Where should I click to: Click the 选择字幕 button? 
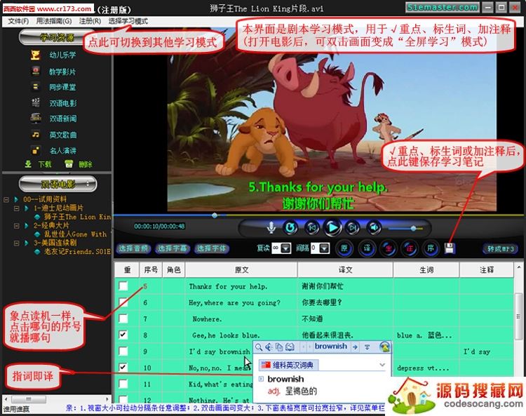click(172, 248)
